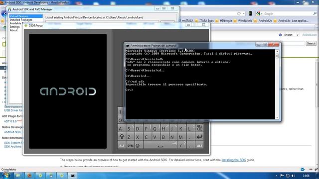Screen dimensions: 319x179
Task: Tap the left ALT key on emulator keyboard
Action: [x=122, y=145]
